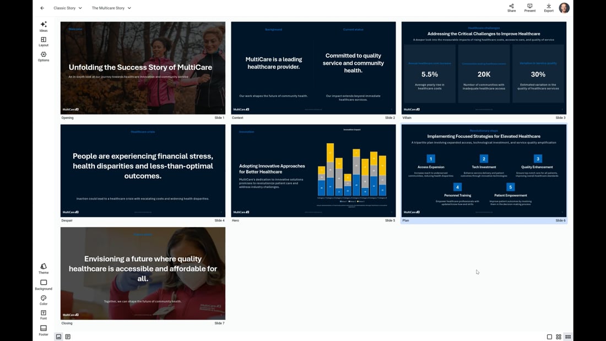606x341 pixels.
Task: Open the Font settings
Action: click(x=43, y=313)
